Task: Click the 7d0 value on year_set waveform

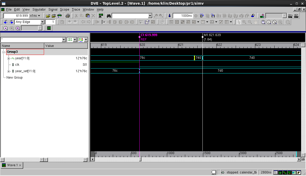Action: [x=220, y=71]
